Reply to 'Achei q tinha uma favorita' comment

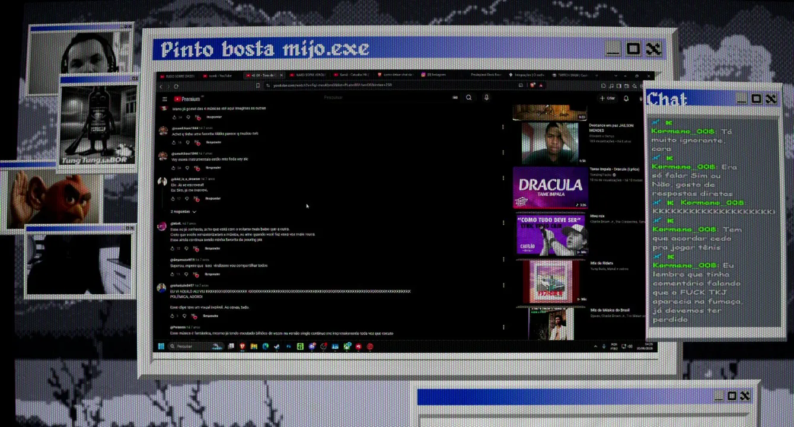coord(213,142)
